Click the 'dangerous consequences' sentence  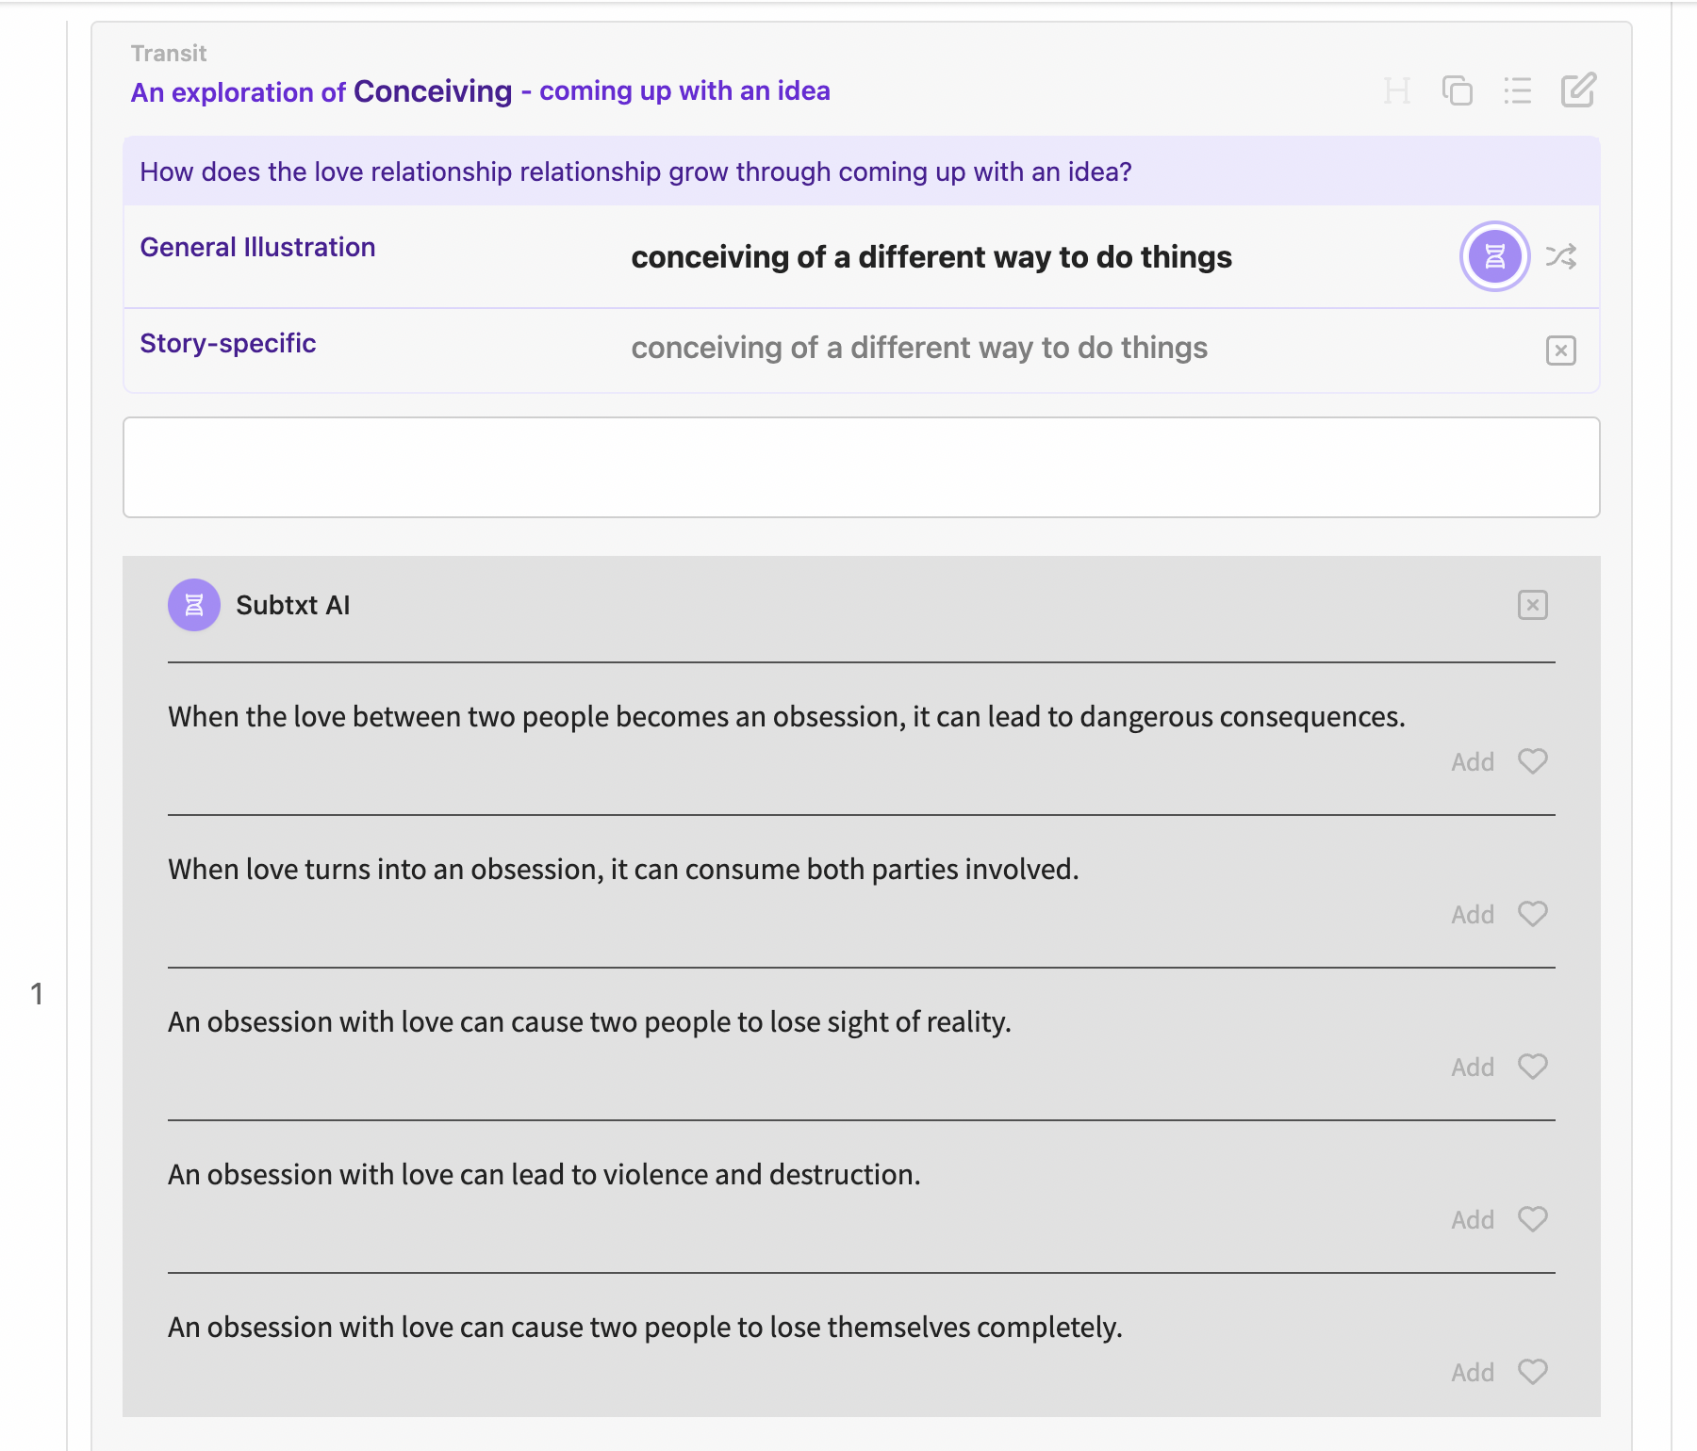pyautogui.click(x=786, y=716)
